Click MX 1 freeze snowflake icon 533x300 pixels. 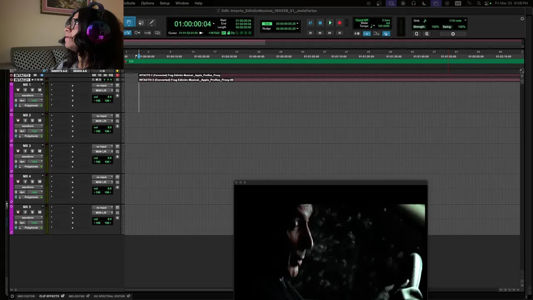click(x=16, y=100)
